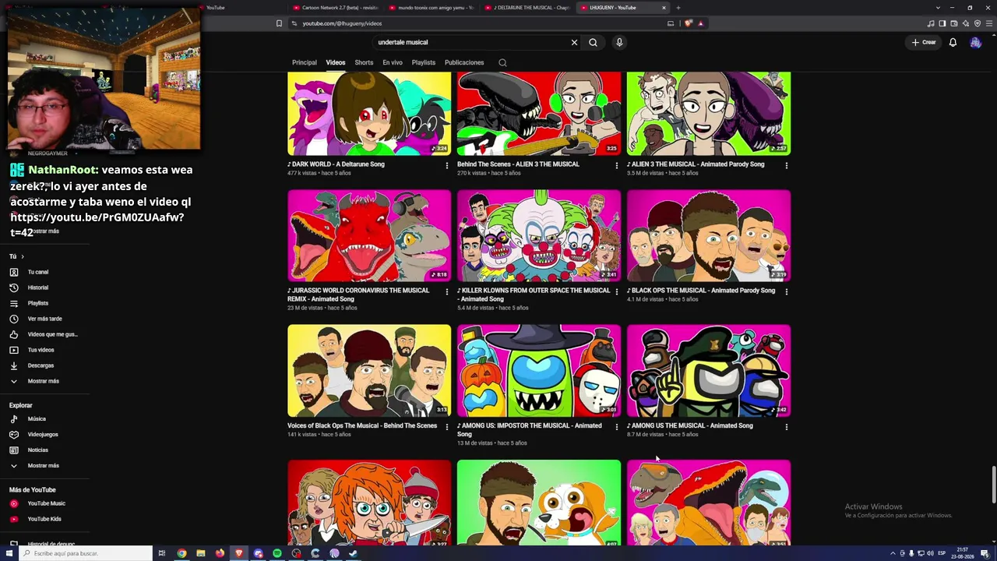Open Historial in the sidebar
The width and height of the screenshot is (997, 561).
(x=38, y=288)
